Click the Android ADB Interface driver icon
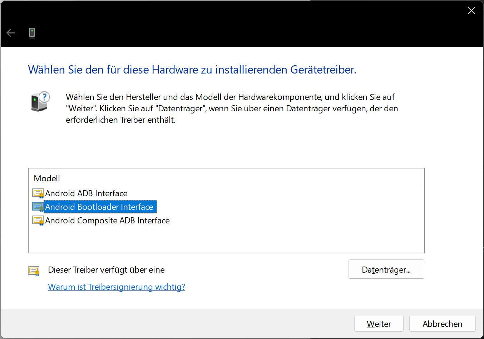484x339 pixels. [x=38, y=193]
